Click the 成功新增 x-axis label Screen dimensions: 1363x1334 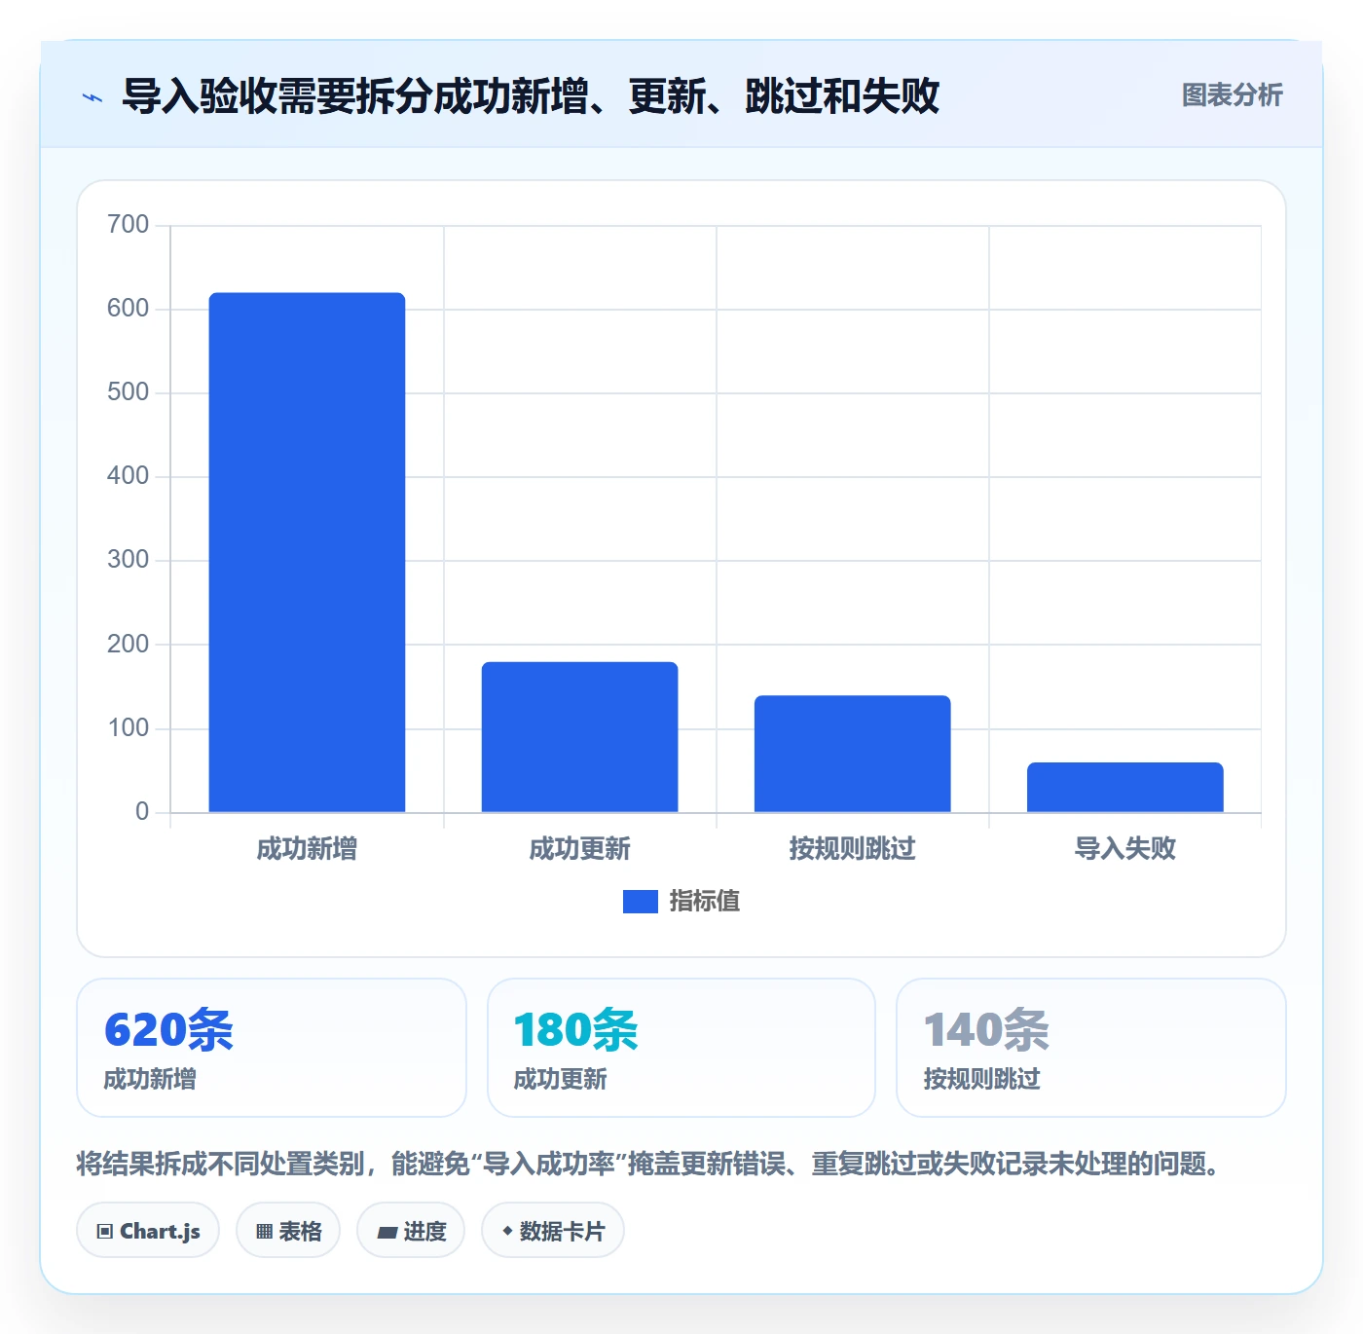pos(307,849)
